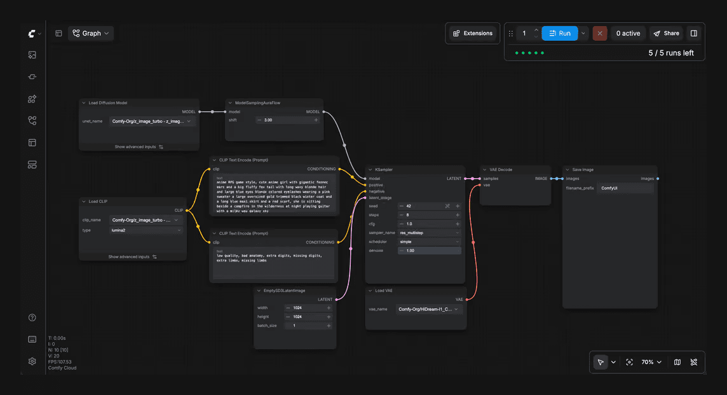
Task: Collapse the Save Image node
Action: click(567, 170)
